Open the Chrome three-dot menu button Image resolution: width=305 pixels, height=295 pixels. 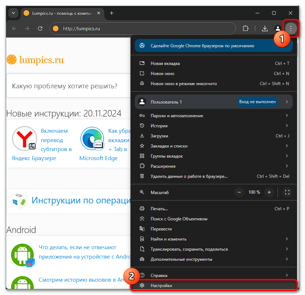(x=291, y=28)
